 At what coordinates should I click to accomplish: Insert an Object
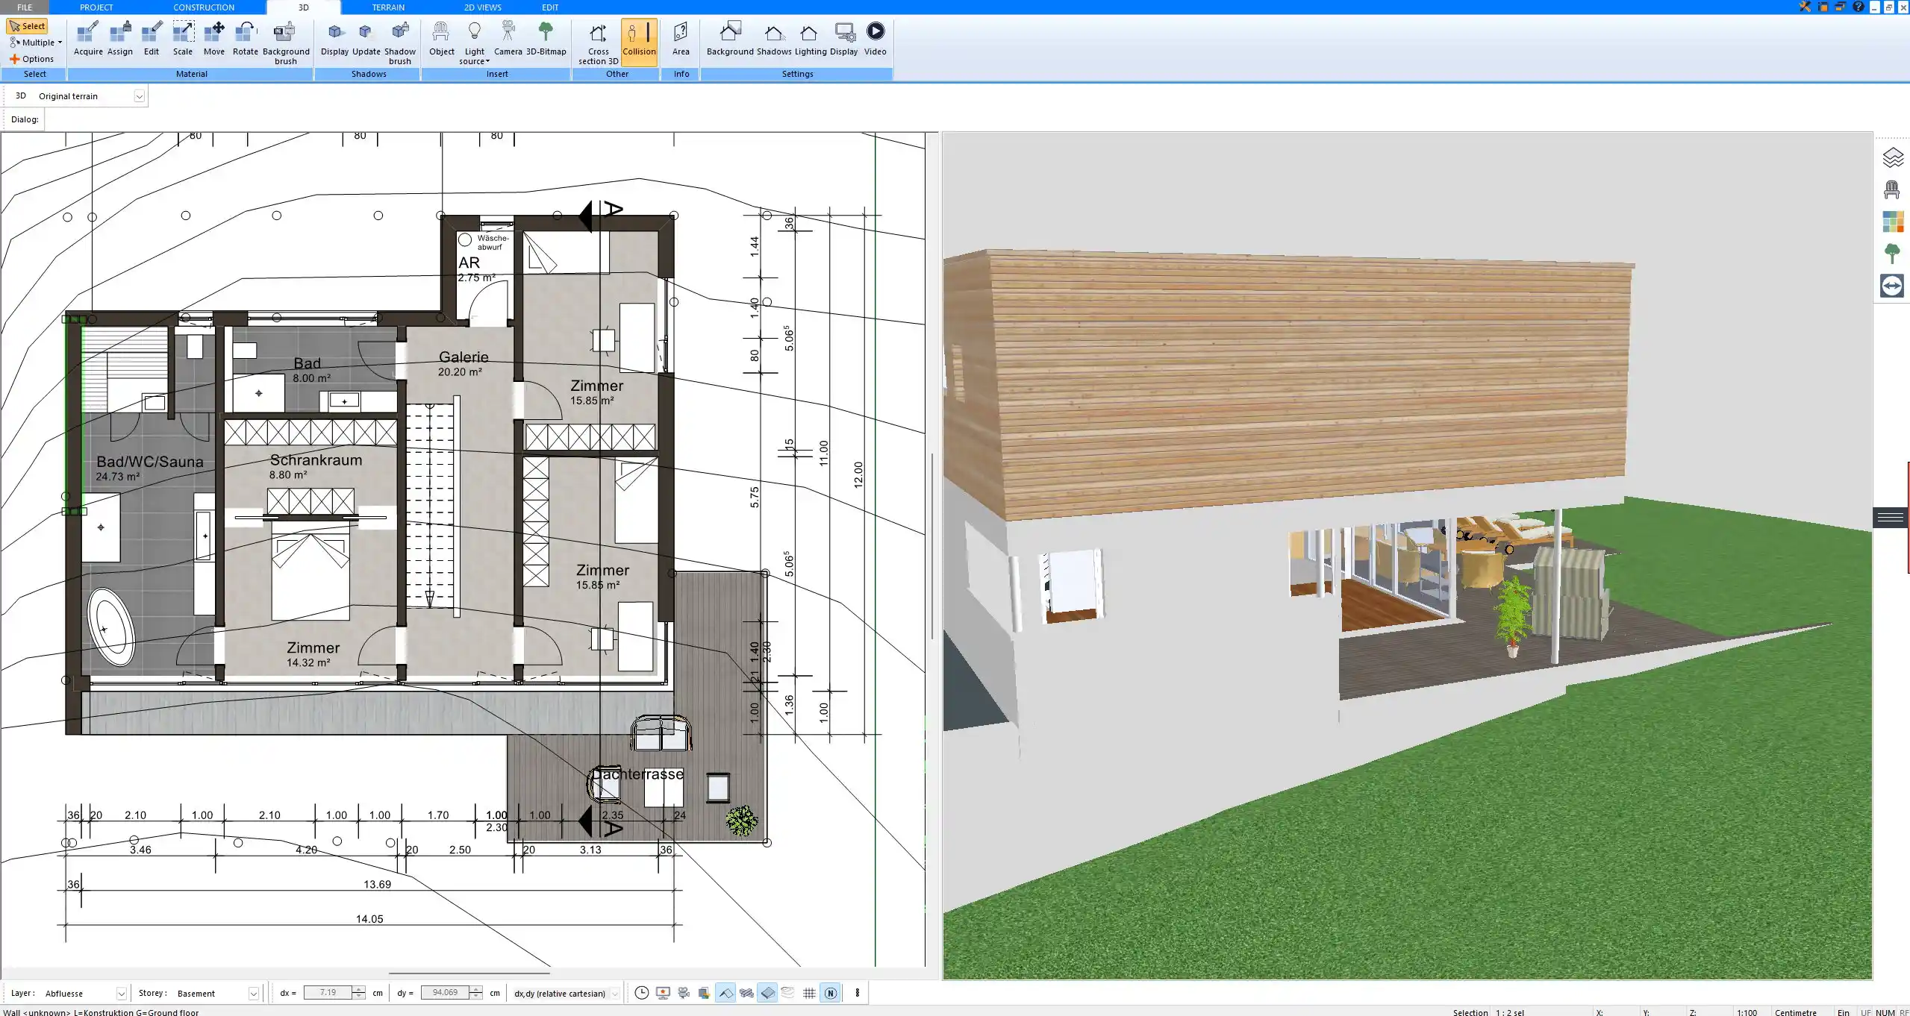tap(441, 39)
